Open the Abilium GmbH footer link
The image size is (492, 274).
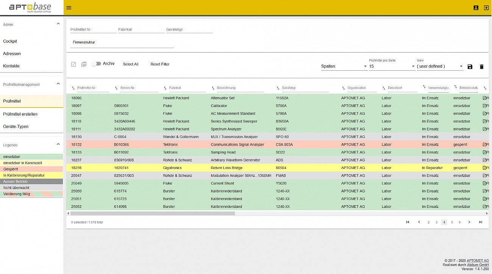click(478, 265)
